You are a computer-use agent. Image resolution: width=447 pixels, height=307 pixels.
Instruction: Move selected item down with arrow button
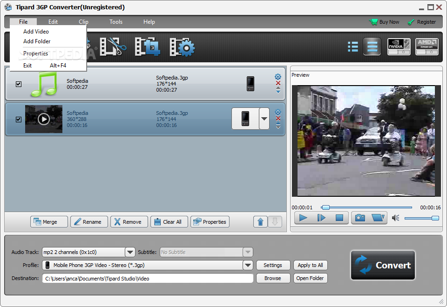point(275,221)
